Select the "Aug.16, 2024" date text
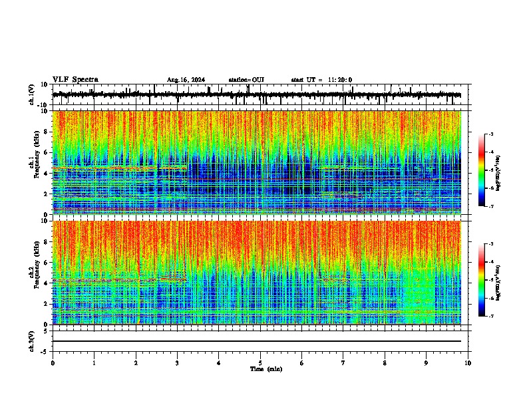The height and width of the screenshot is (407, 527). pos(186,80)
